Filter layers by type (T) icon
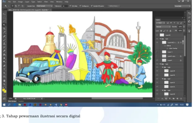 (x=174, y=23)
